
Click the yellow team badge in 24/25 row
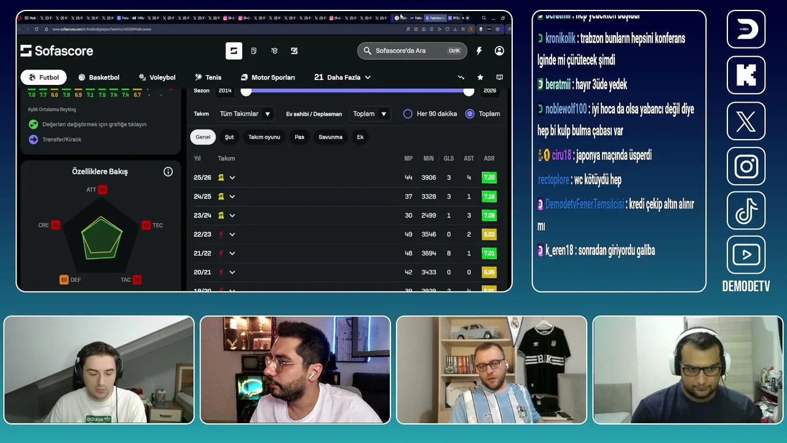(221, 197)
